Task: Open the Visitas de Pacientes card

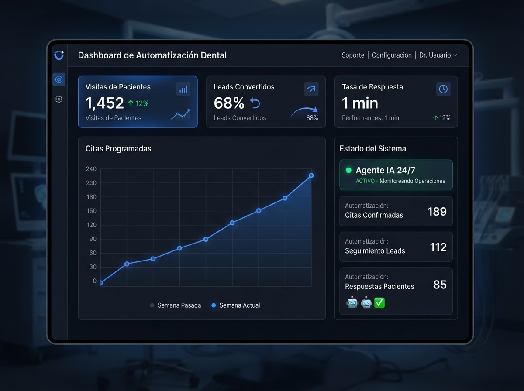Action: pos(138,102)
